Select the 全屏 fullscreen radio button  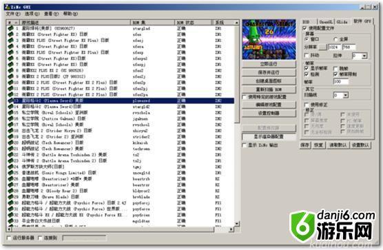click(335, 39)
